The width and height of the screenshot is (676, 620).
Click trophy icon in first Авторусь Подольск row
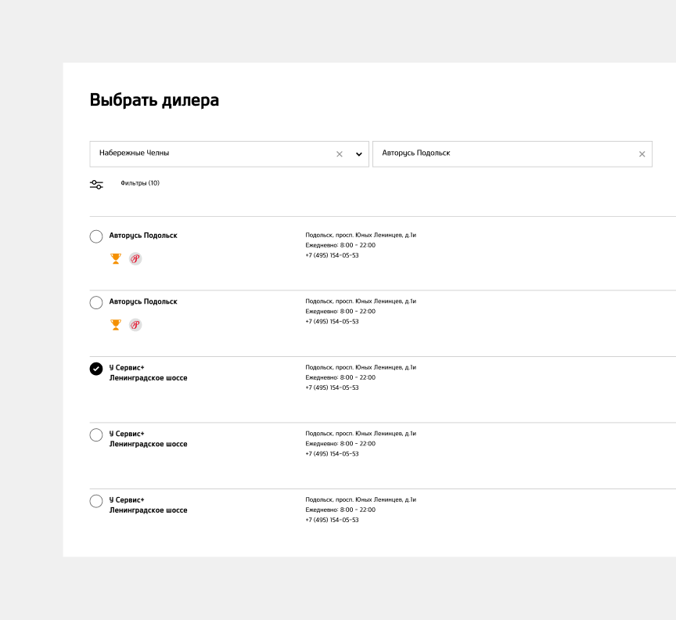(x=116, y=258)
